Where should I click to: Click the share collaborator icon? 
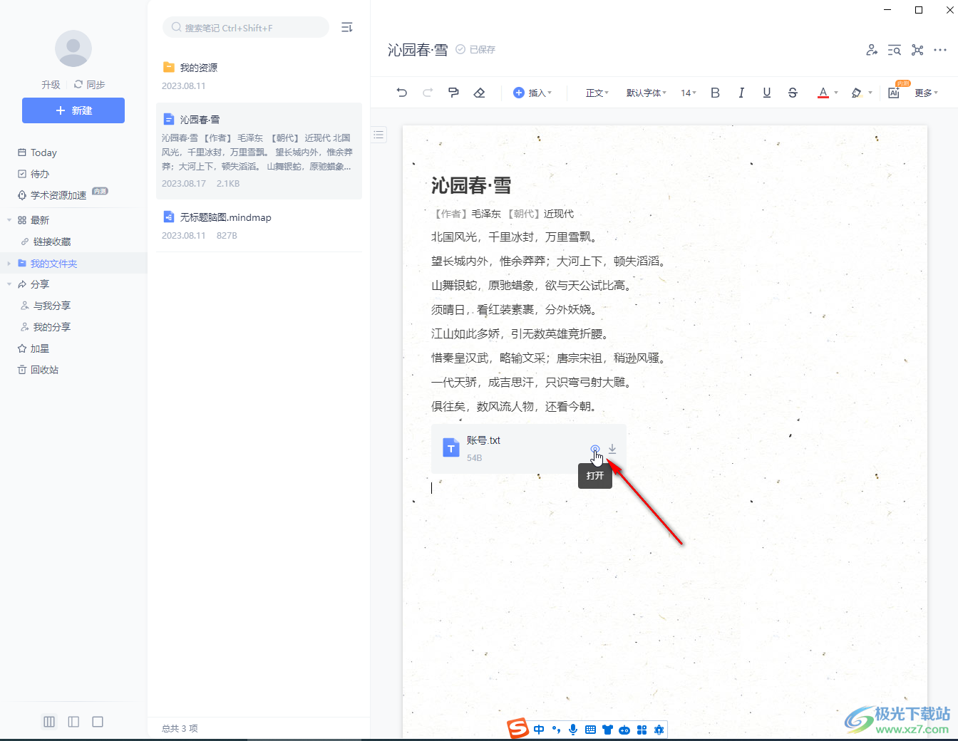872,50
